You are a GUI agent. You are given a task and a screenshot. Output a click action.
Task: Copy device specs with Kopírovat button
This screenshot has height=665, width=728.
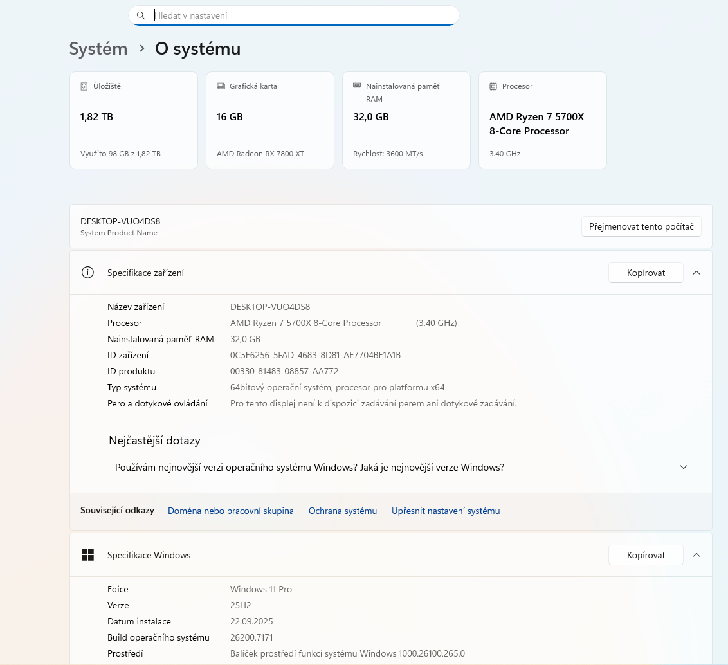pyautogui.click(x=646, y=273)
